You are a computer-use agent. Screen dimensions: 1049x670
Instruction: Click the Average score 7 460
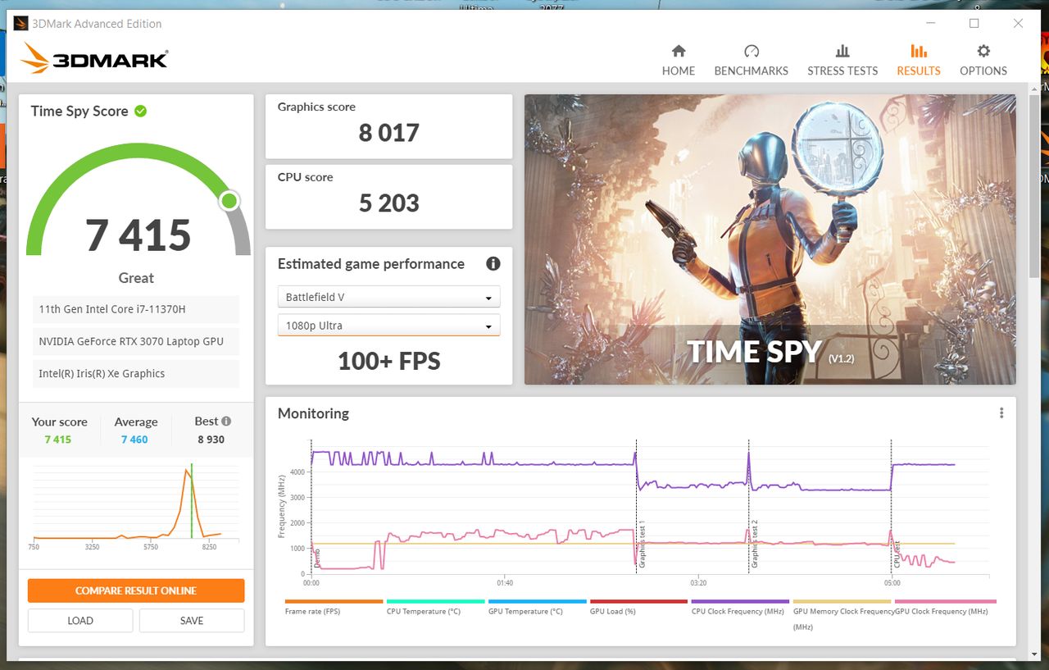(134, 440)
